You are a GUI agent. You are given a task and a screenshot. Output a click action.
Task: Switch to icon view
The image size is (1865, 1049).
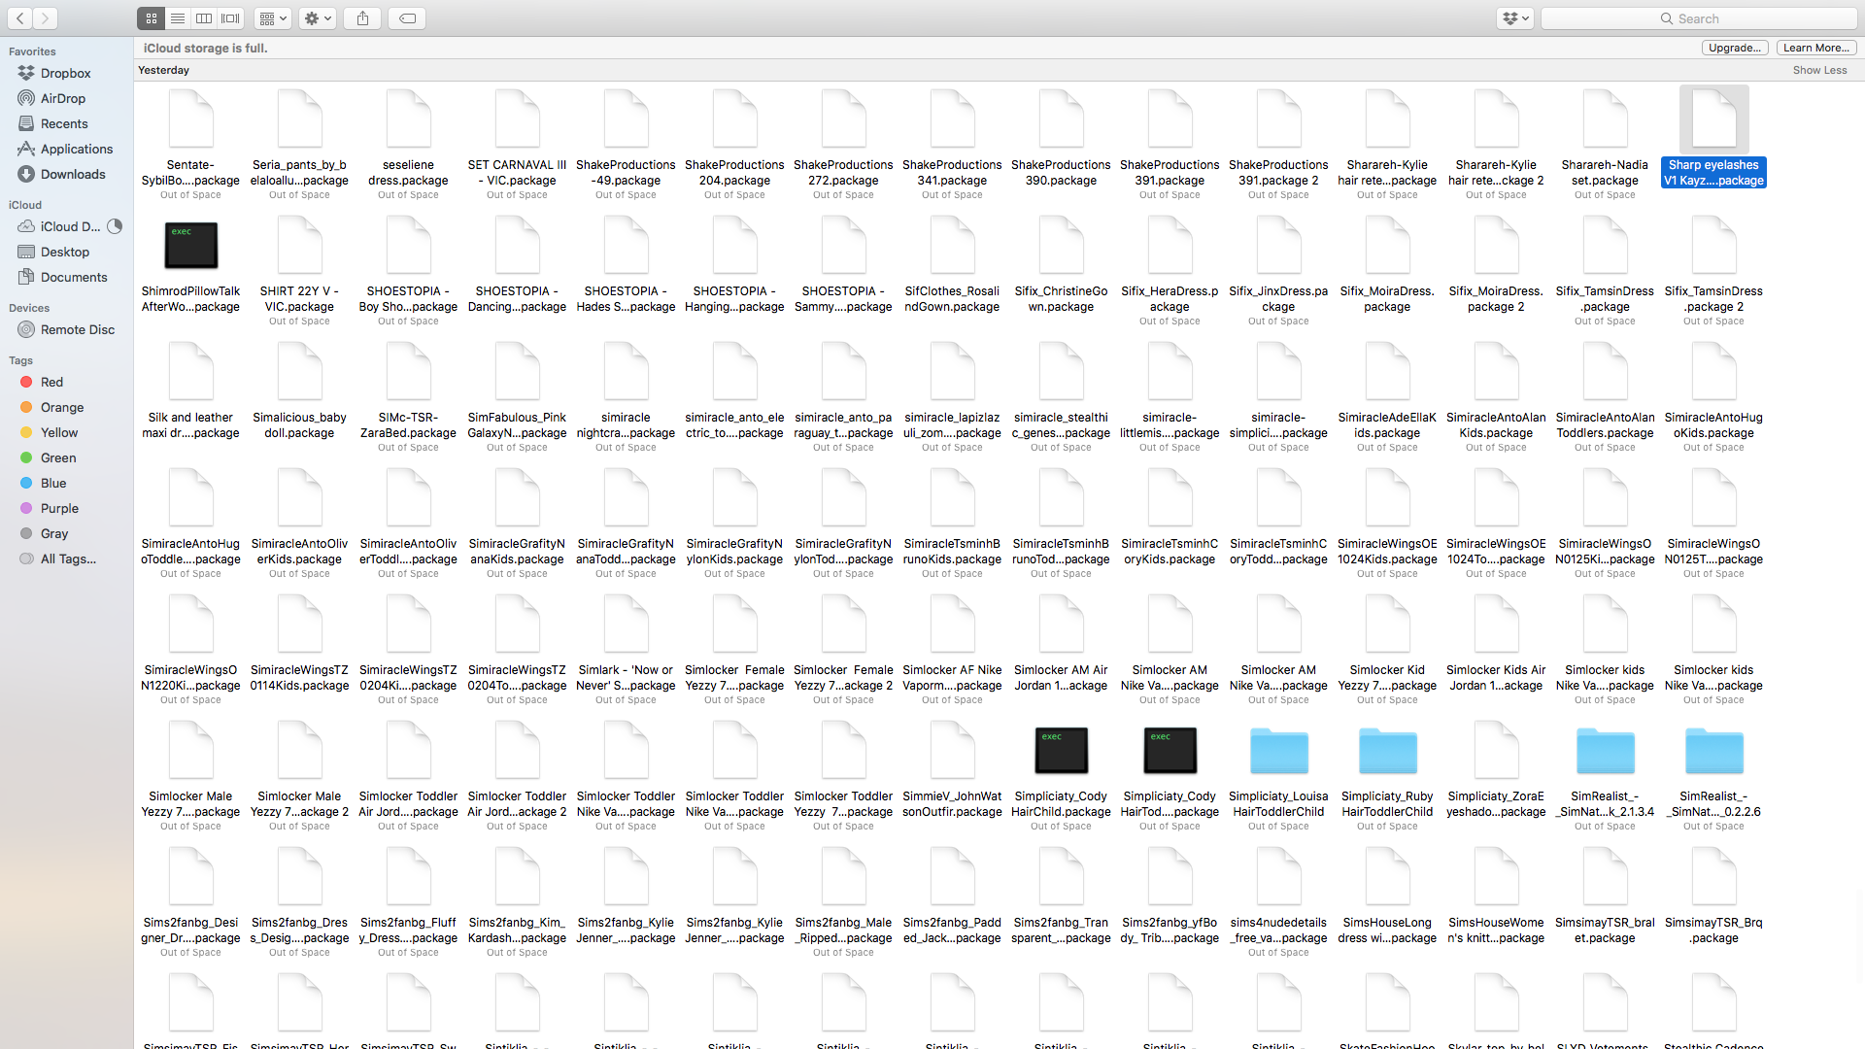click(x=151, y=18)
